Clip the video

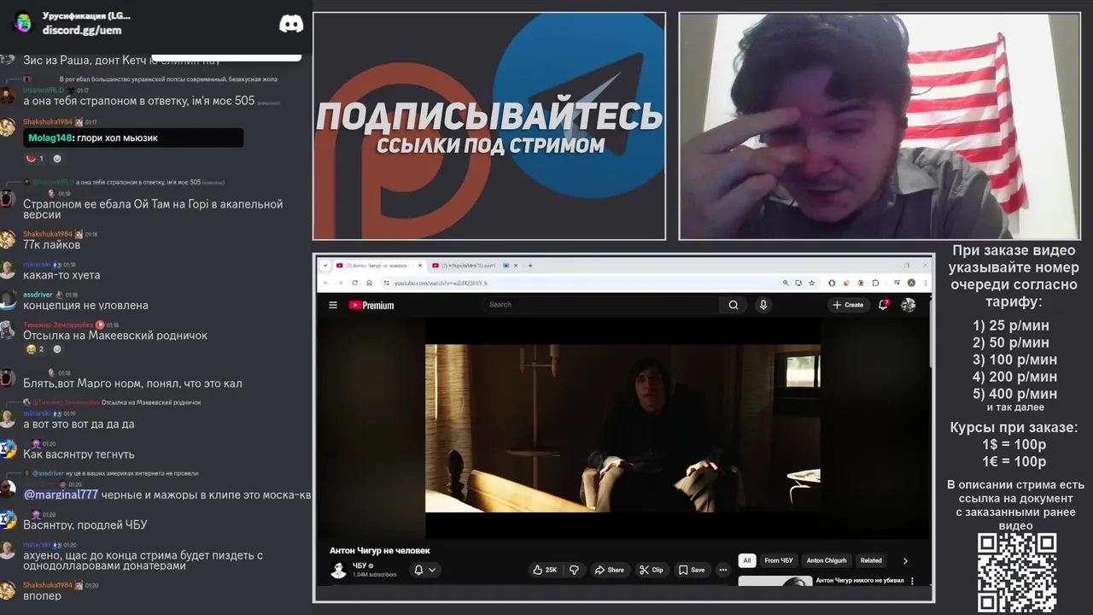click(x=652, y=570)
